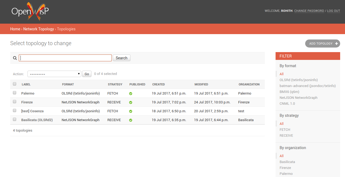Sort by Label column header
The height and width of the screenshot is (177, 345).
(x=26, y=84)
